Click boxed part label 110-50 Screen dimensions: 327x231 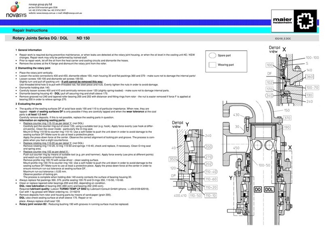195,196
